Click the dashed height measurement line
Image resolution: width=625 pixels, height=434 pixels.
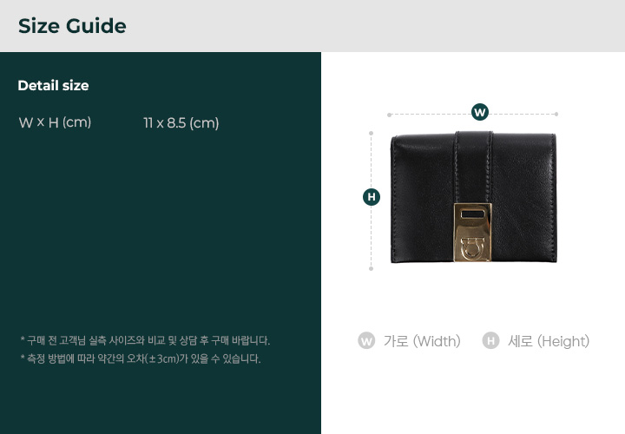372,201
